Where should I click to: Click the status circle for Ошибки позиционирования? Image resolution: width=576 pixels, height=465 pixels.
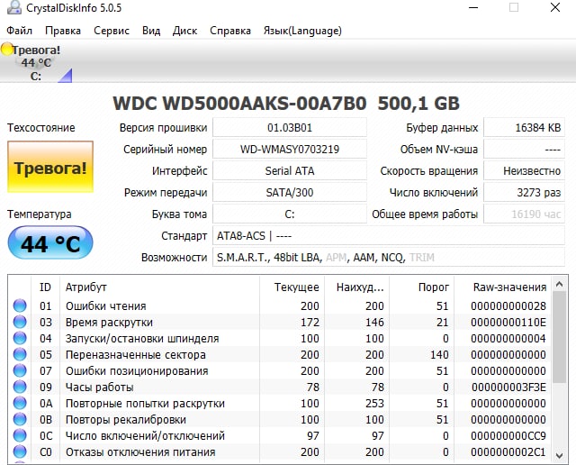[x=20, y=370]
